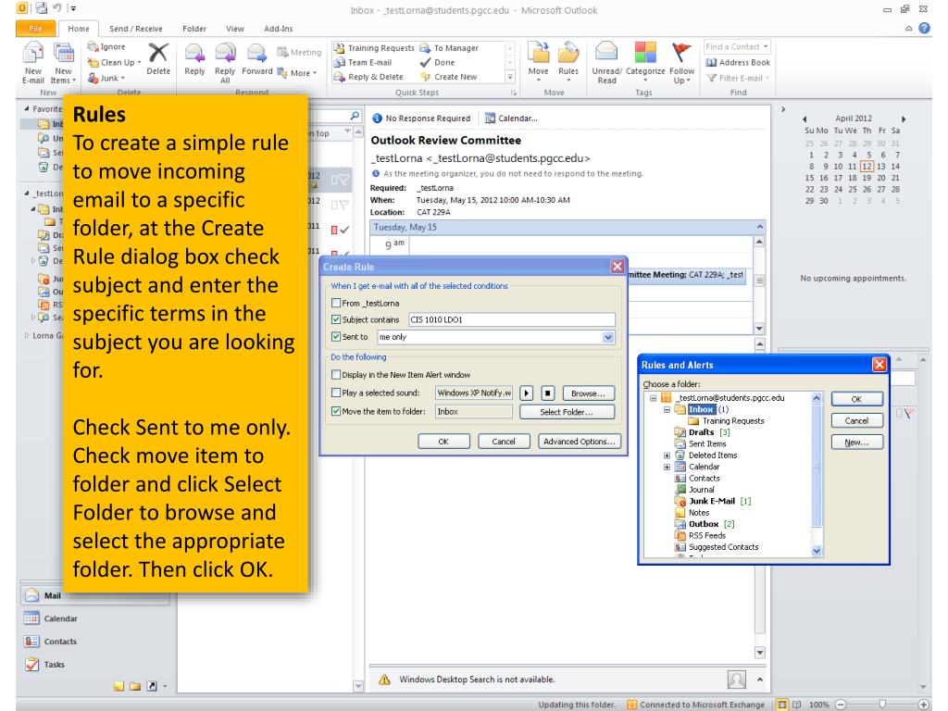This screenshot has width=948, height=711.
Task: Open Outlook Help question mark icon
Action: tap(925, 28)
